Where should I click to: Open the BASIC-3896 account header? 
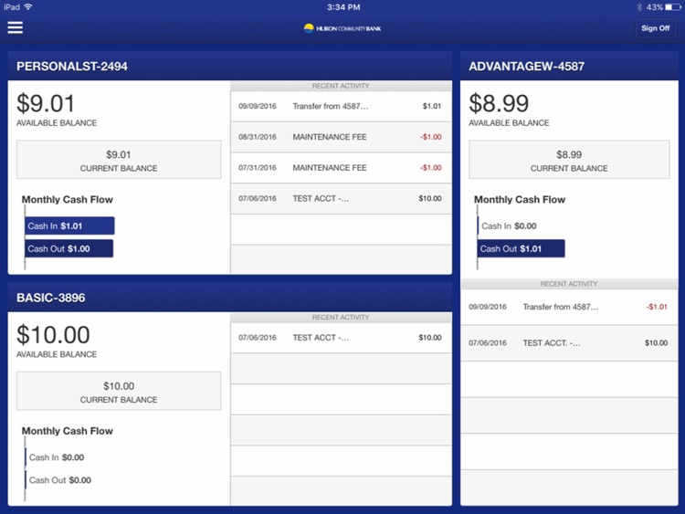pos(230,298)
